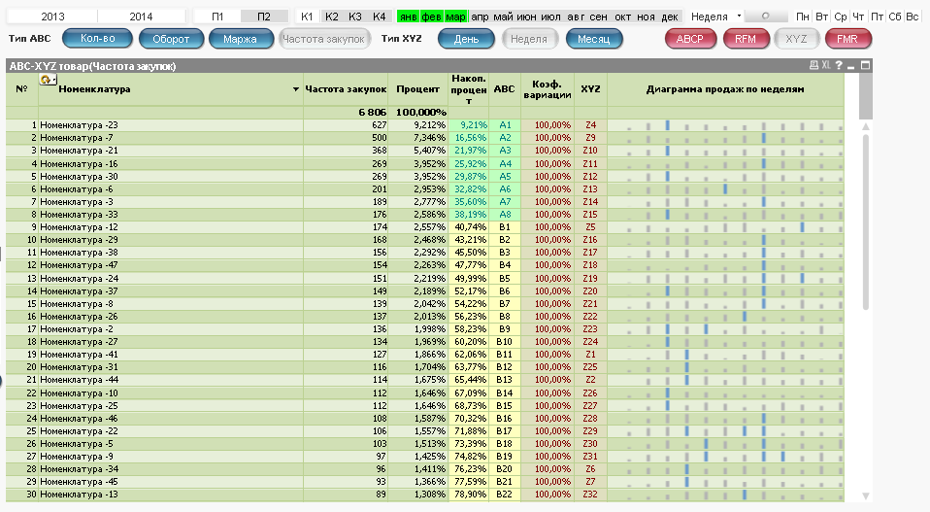Image resolution: width=930 pixels, height=512 pixels.
Task: Click the slider next to Неделя dropdown
Action: (767, 17)
